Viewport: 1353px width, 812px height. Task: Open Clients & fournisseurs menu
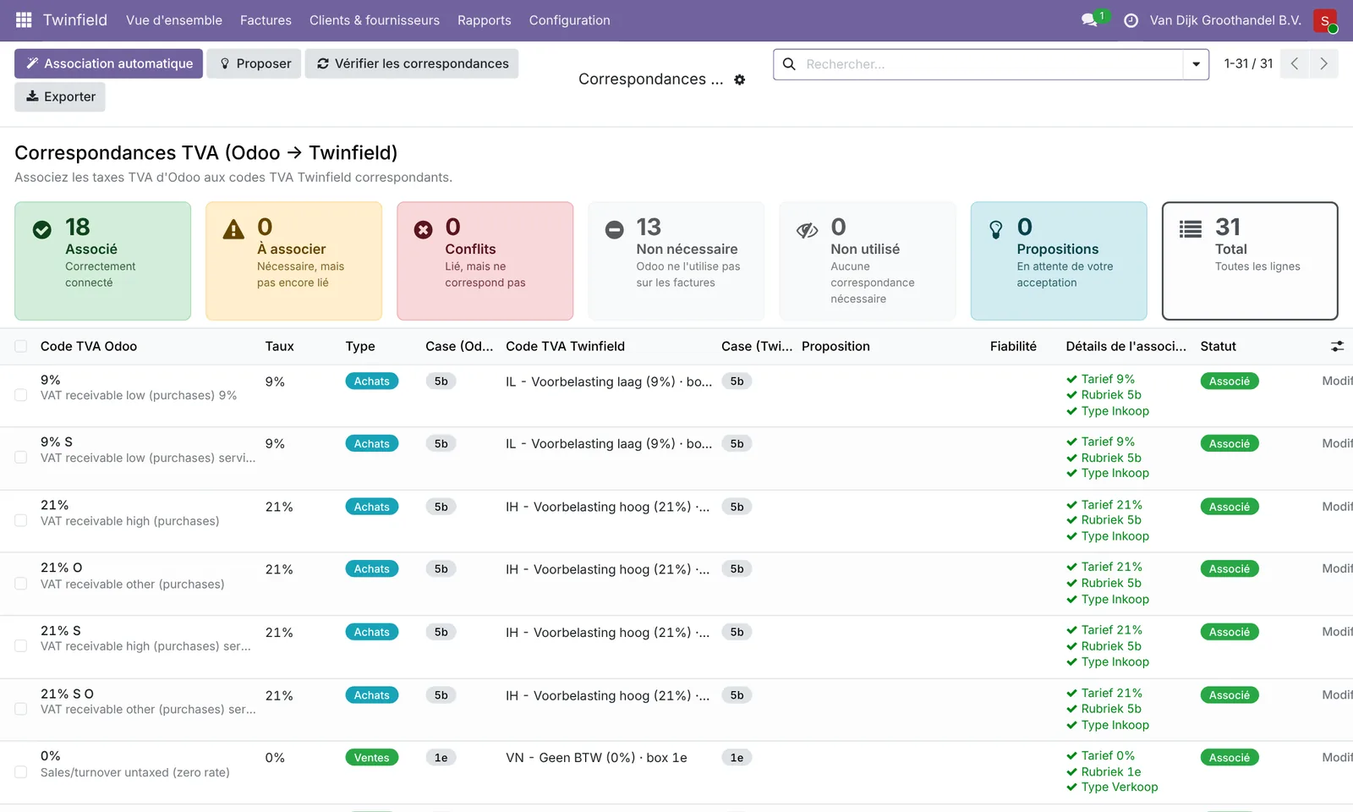[x=375, y=20]
